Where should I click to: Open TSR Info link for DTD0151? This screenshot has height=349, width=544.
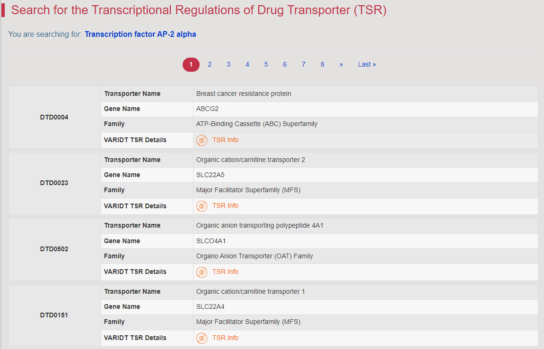coord(225,338)
